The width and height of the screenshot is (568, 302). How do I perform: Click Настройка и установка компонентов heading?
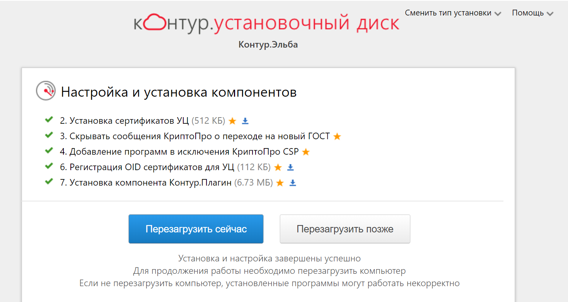pyautogui.click(x=179, y=92)
